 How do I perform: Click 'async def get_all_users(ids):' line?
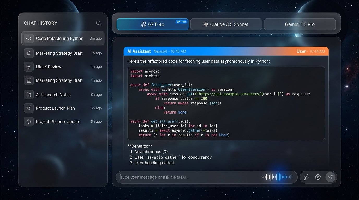click(160, 121)
